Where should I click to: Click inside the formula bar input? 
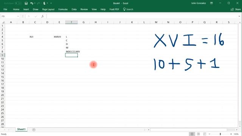coord(142,16)
